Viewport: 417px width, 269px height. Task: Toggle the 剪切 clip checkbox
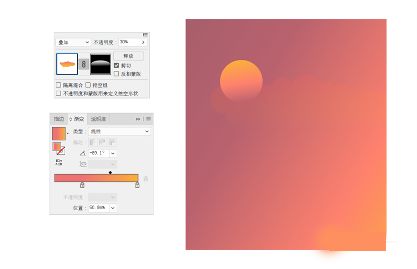[116, 66]
